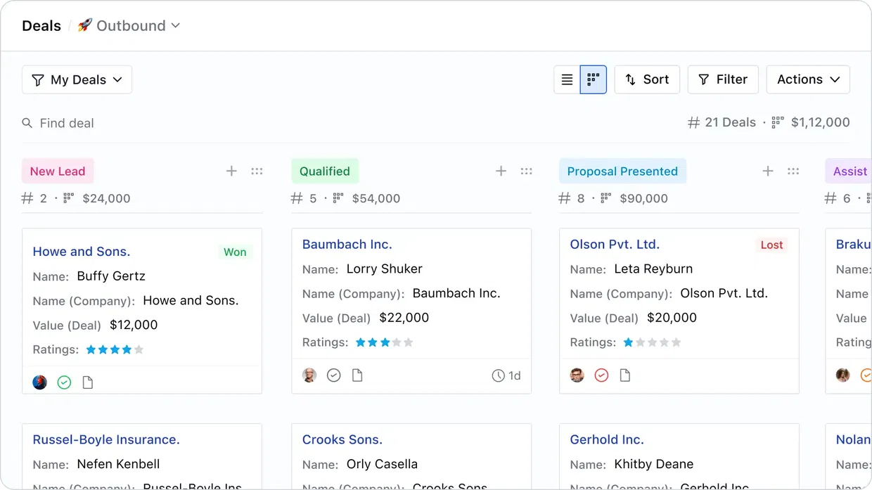This screenshot has height=490, width=872.
Task: Select the Qualified column header
Action: pyautogui.click(x=324, y=171)
